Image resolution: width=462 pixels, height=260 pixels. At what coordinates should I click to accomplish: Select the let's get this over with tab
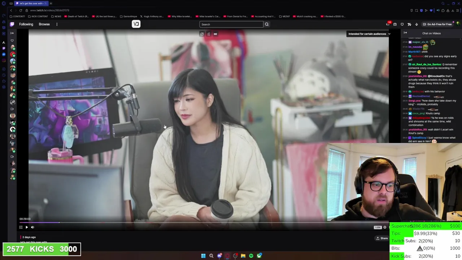pos(31,3)
